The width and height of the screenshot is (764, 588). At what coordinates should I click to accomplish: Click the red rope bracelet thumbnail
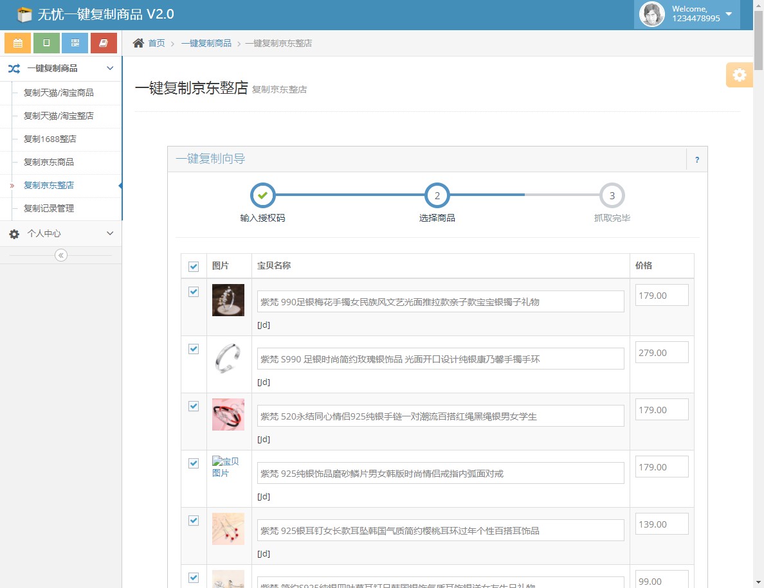[x=228, y=414]
